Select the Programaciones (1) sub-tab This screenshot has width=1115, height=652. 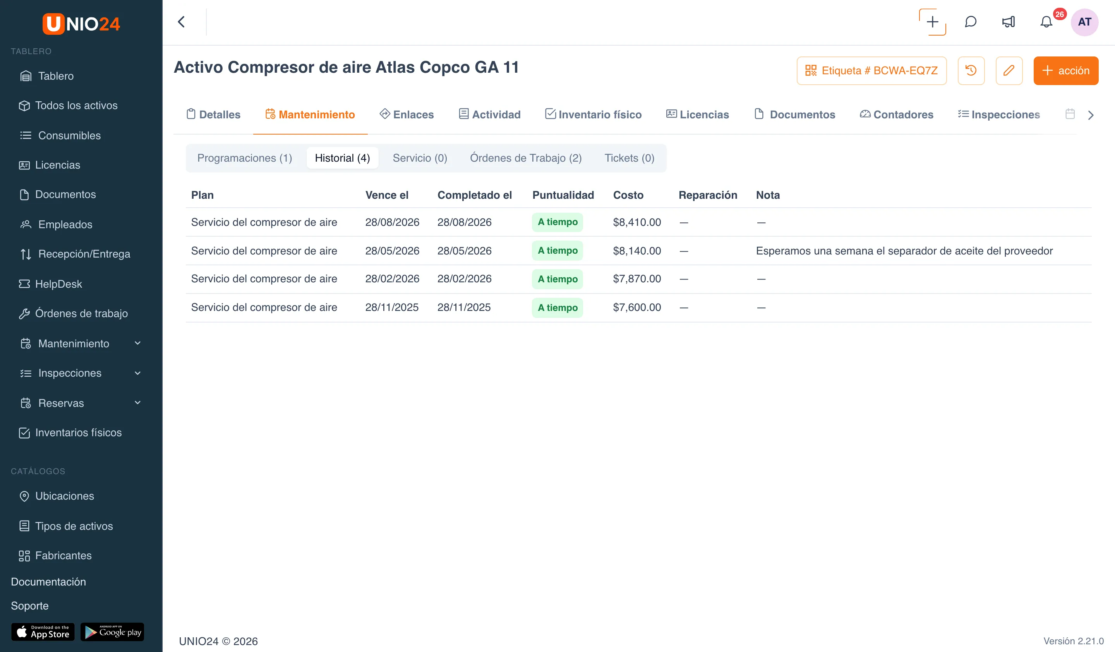245,158
